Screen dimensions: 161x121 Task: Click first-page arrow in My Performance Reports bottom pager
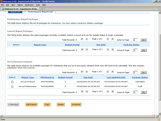[x=82, y=92]
